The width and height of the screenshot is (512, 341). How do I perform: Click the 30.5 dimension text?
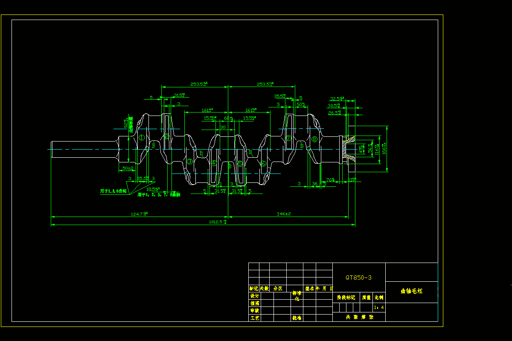pos(334,106)
